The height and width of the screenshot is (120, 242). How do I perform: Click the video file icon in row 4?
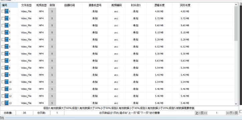[x=7, y=40]
